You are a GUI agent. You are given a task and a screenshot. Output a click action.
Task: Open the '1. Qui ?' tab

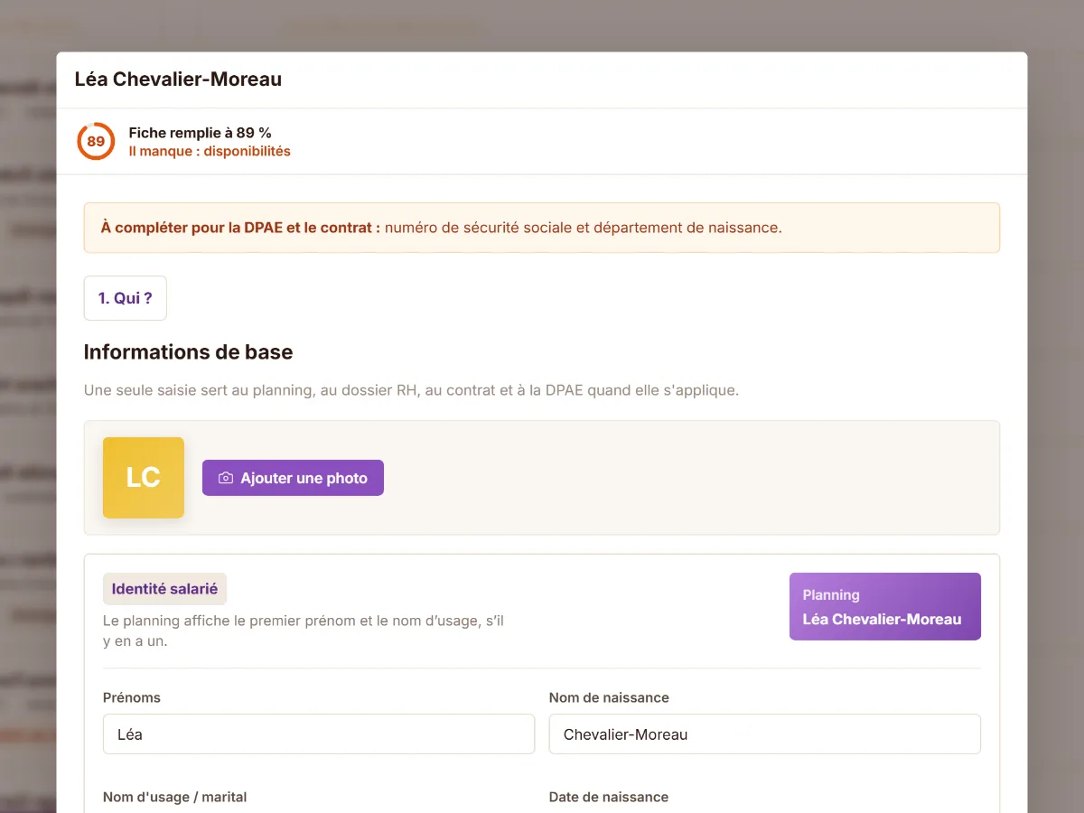(126, 298)
